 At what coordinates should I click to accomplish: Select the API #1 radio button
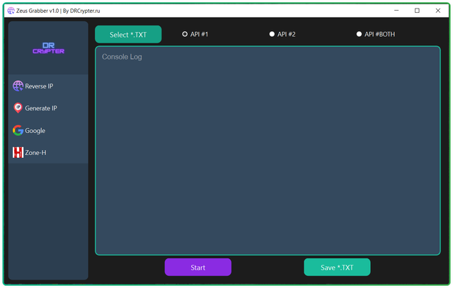(x=185, y=34)
